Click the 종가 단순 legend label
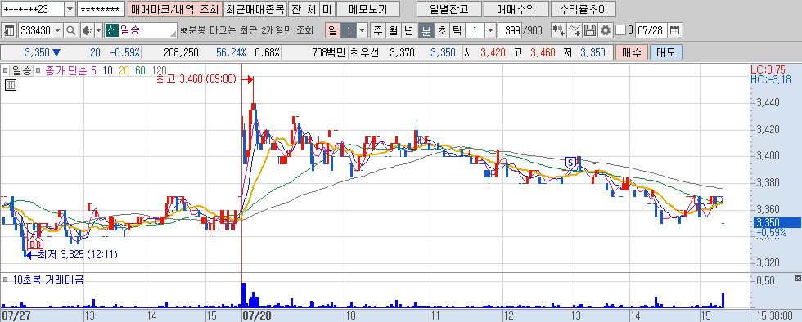Viewport: 802px width, 322px height. click(x=67, y=70)
